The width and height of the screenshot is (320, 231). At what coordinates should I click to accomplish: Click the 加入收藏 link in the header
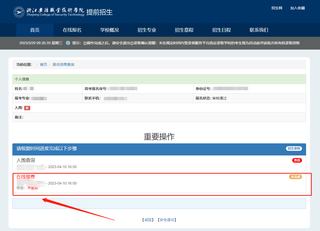pyautogui.click(x=297, y=8)
